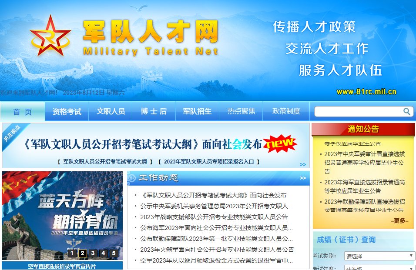The image size is (416, 270).
Task: Click the 考试类别 field label
Action: [325, 256]
